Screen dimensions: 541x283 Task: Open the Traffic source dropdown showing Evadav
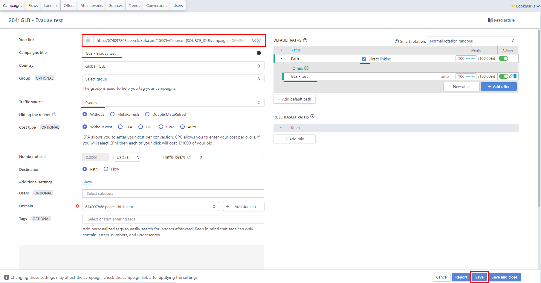point(173,103)
